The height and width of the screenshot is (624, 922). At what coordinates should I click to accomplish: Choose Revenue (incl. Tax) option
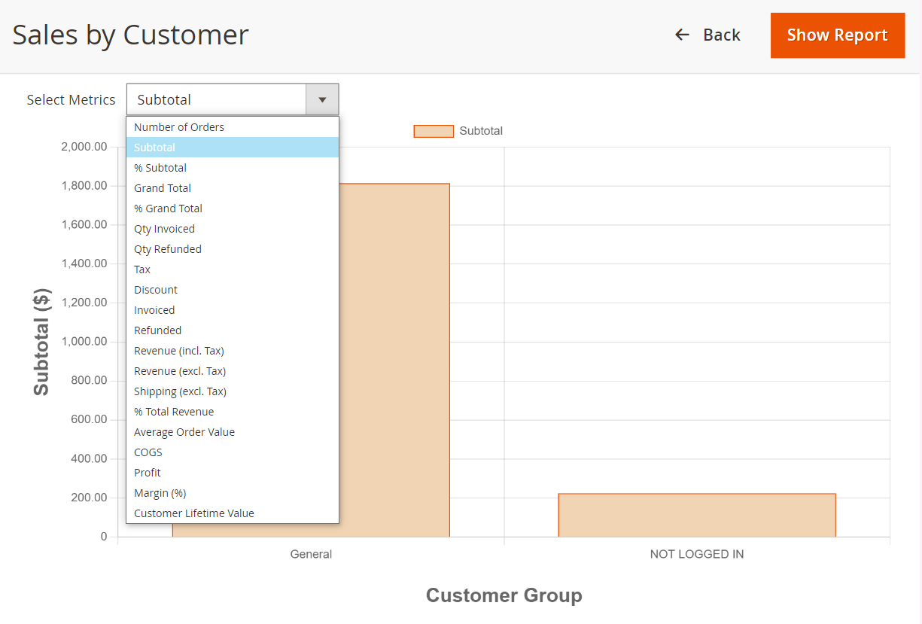pyautogui.click(x=233, y=351)
